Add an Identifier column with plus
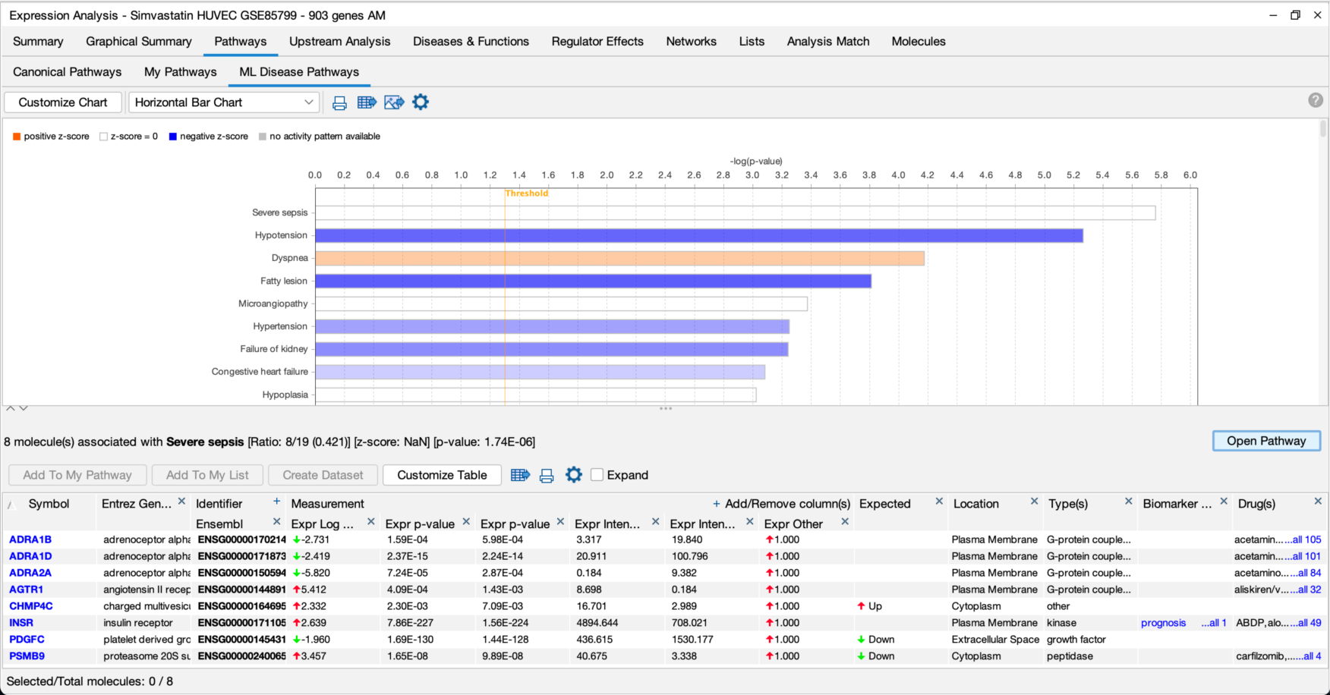The image size is (1330, 695). click(x=276, y=502)
